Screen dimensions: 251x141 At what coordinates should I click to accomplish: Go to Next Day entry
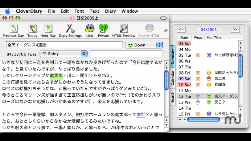(x=48, y=31)
